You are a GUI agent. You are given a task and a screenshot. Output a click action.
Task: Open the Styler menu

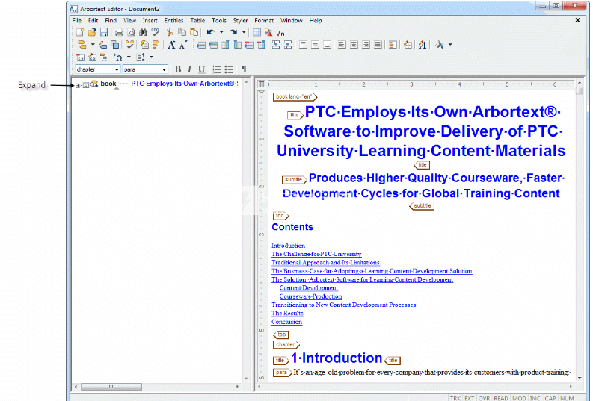click(240, 20)
